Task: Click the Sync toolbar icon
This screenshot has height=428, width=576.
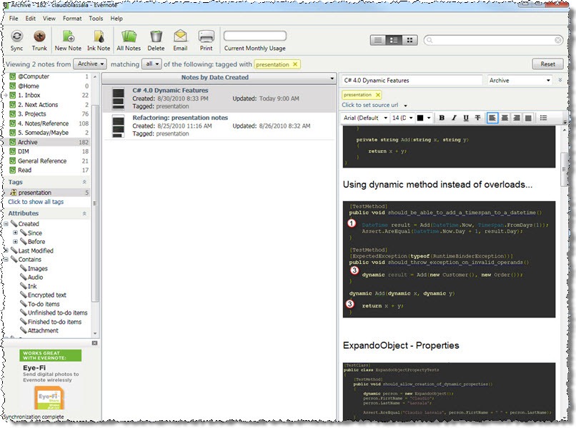Action: [x=16, y=41]
